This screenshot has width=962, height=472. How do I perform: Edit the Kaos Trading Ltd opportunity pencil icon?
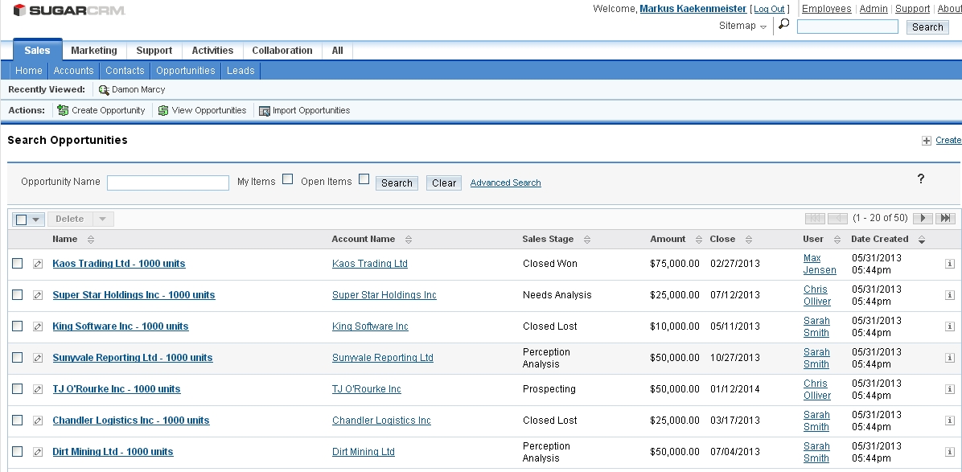point(38,264)
